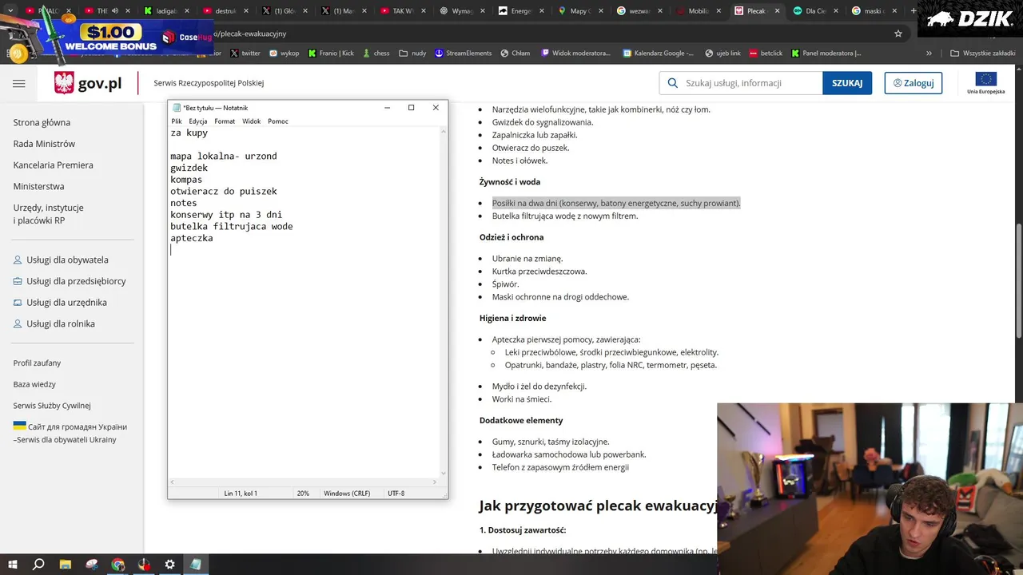The image size is (1023, 575).
Task: Open Baza wiedzy link
Action: 34,384
